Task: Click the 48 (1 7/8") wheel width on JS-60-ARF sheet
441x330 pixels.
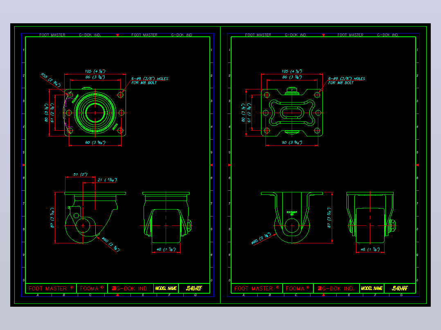Action: pyautogui.click(x=370, y=250)
